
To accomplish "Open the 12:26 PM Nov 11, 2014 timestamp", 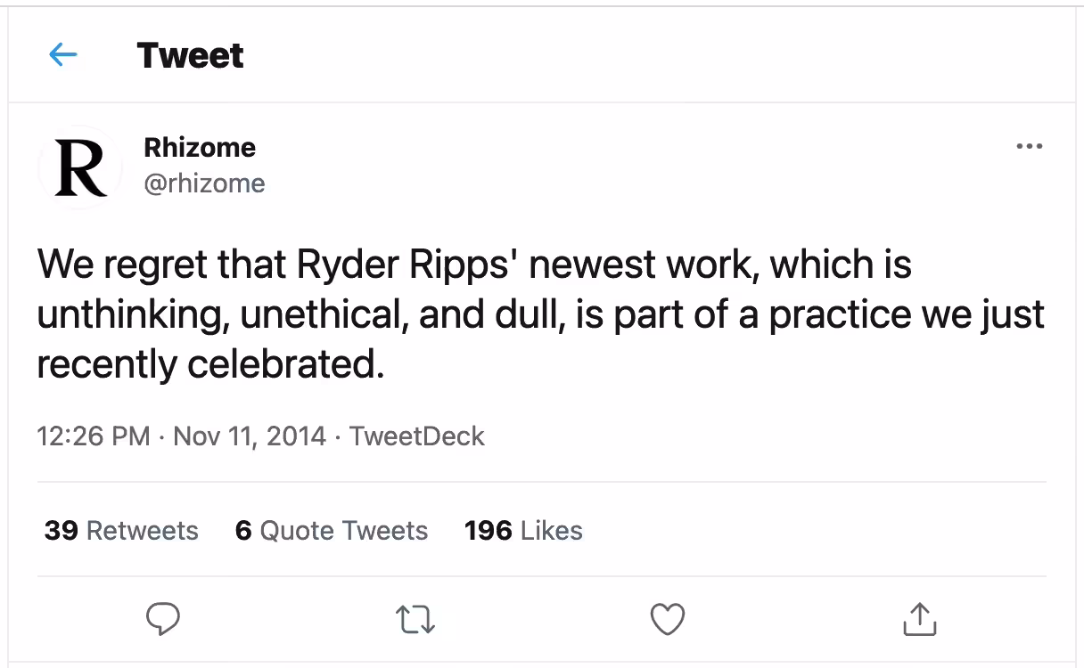I will pyautogui.click(x=182, y=436).
